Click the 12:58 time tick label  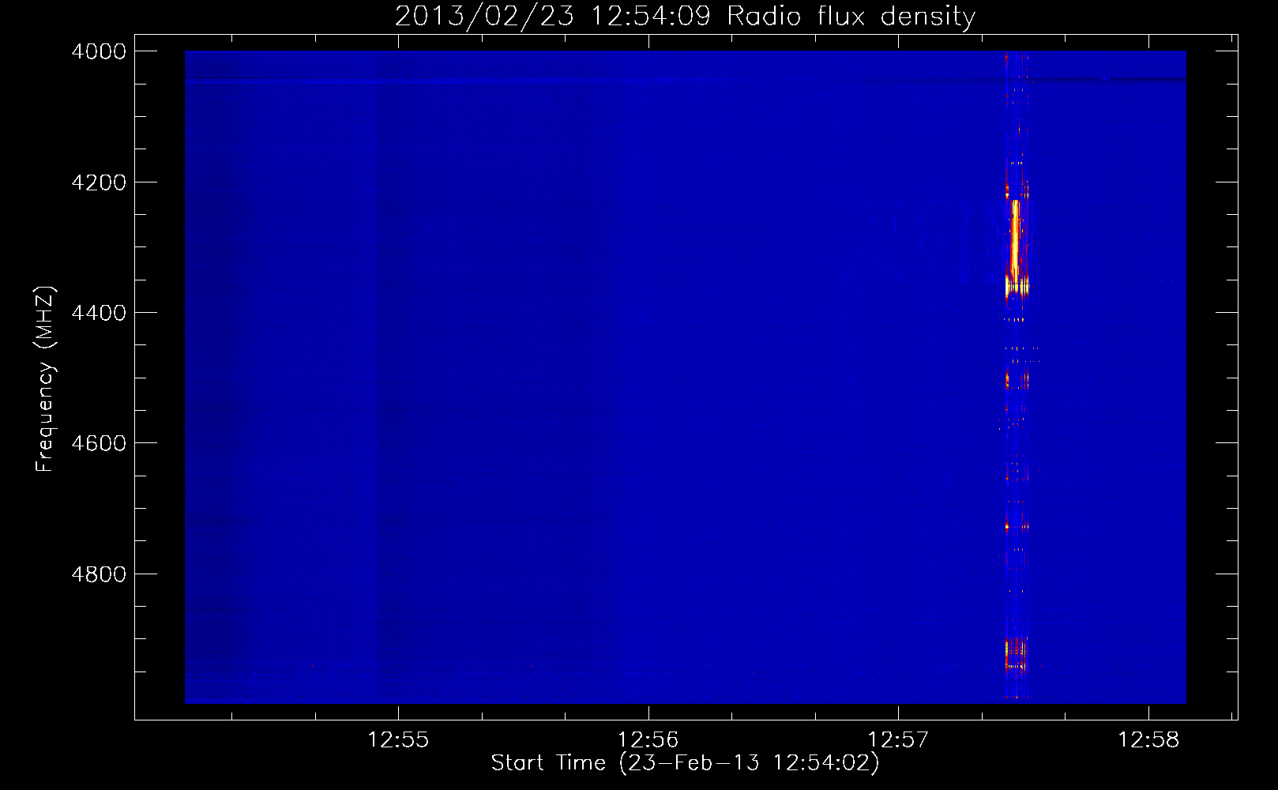tap(1148, 739)
